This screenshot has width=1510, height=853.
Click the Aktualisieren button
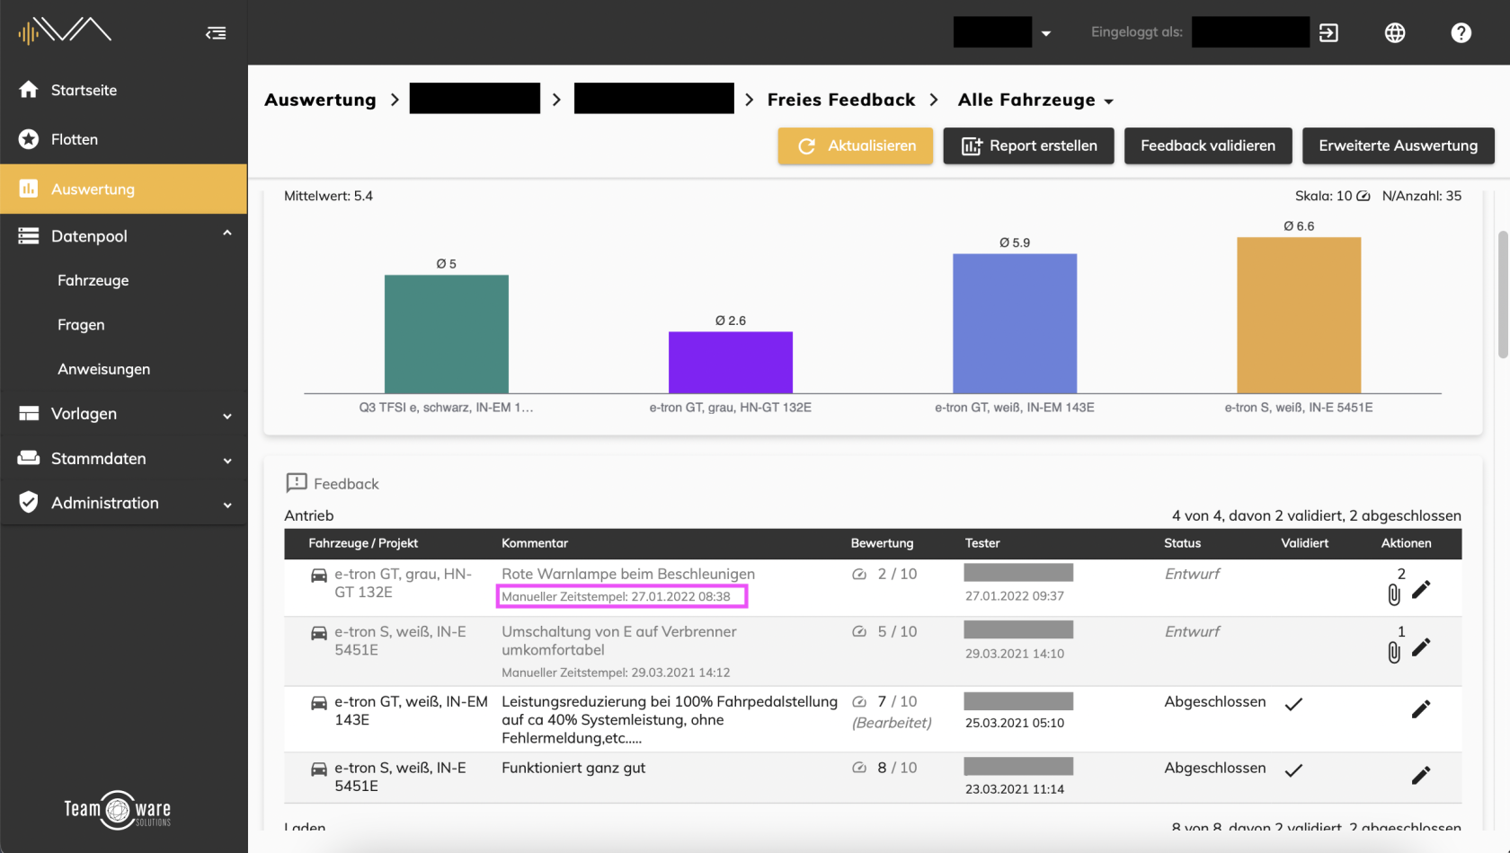click(x=856, y=145)
